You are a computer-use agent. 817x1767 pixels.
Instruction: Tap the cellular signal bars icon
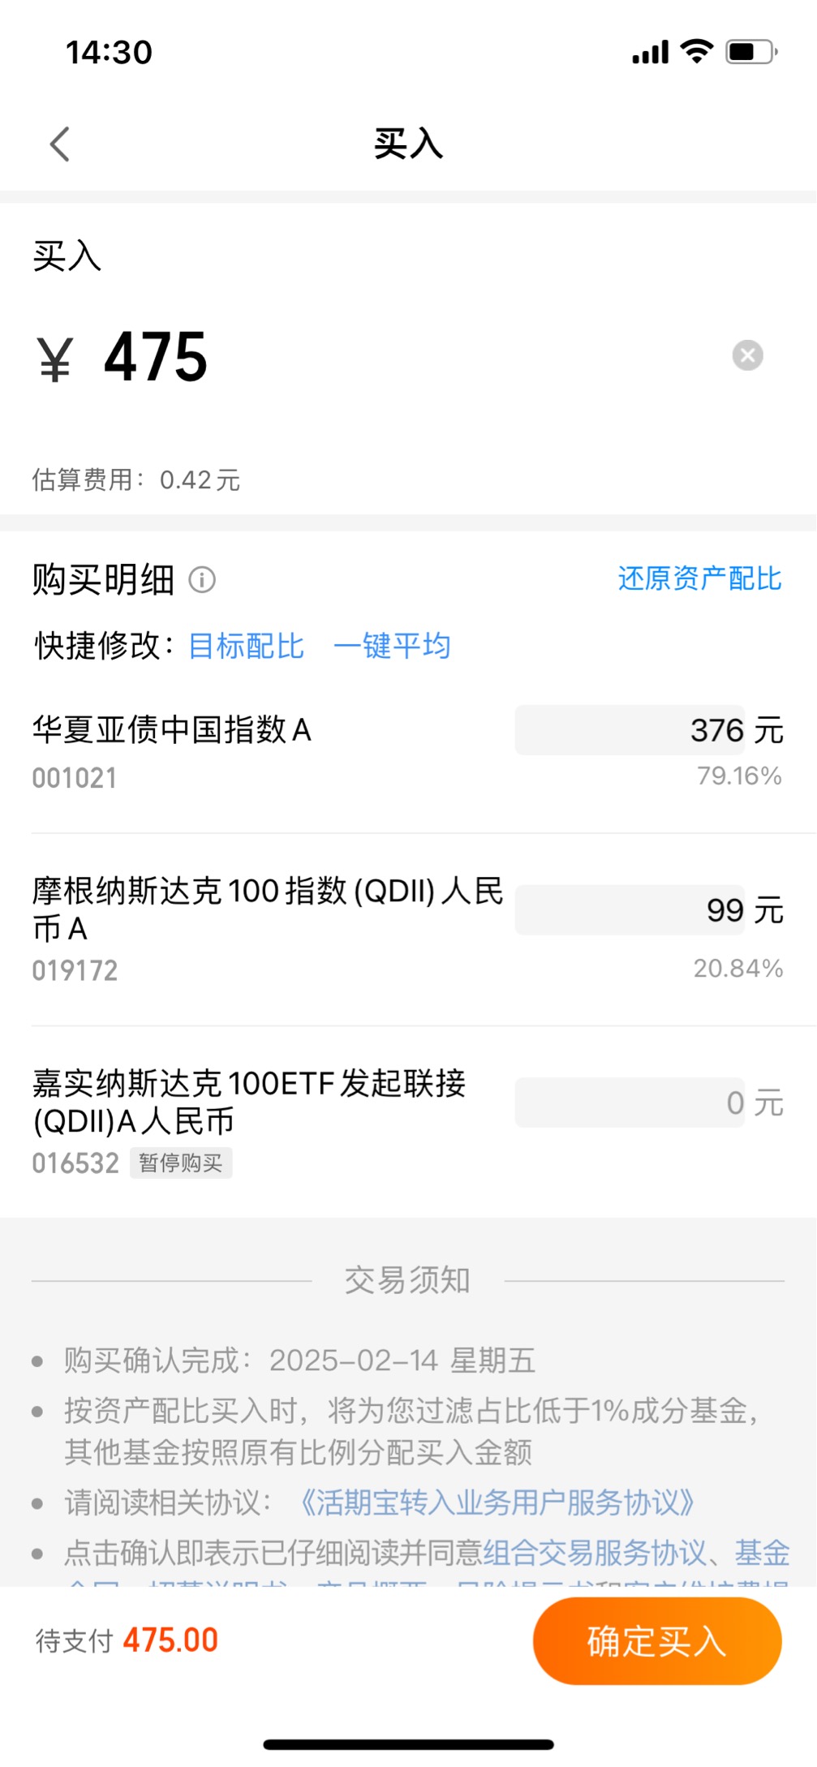[651, 52]
